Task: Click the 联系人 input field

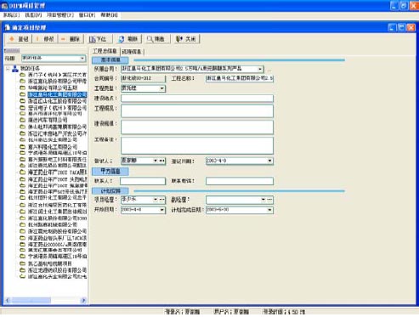Action: tap(143, 181)
